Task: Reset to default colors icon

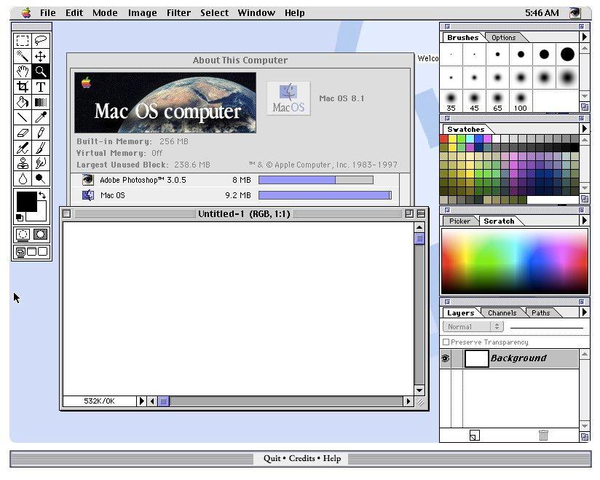Action: (x=20, y=218)
